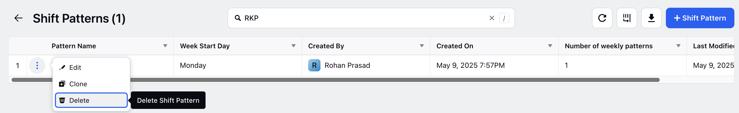This screenshot has width=739, height=113.
Task: Go back using the left arrow icon
Action: point(18,18)
